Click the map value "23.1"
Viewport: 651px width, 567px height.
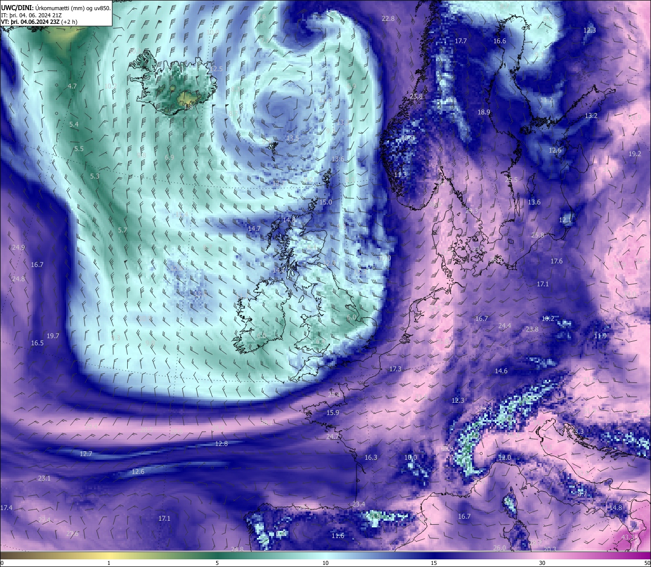44,478
